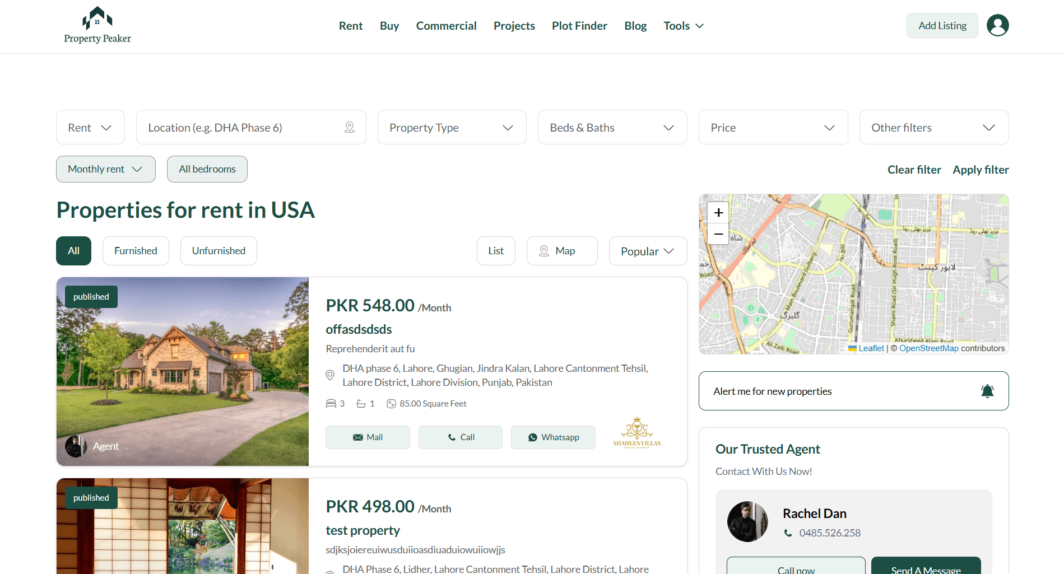The image size is (1064, 574).
Task: Open the Projects nav item
Action: tap(514, 26)
